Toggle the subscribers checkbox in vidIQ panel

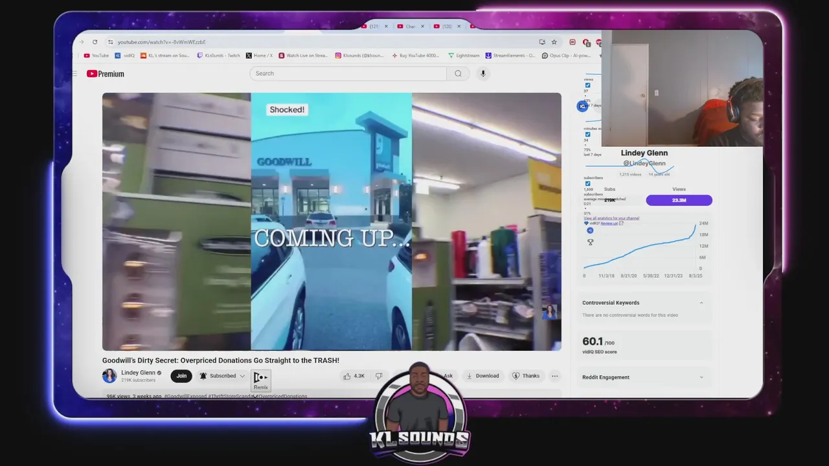click(x=588, y=184)
